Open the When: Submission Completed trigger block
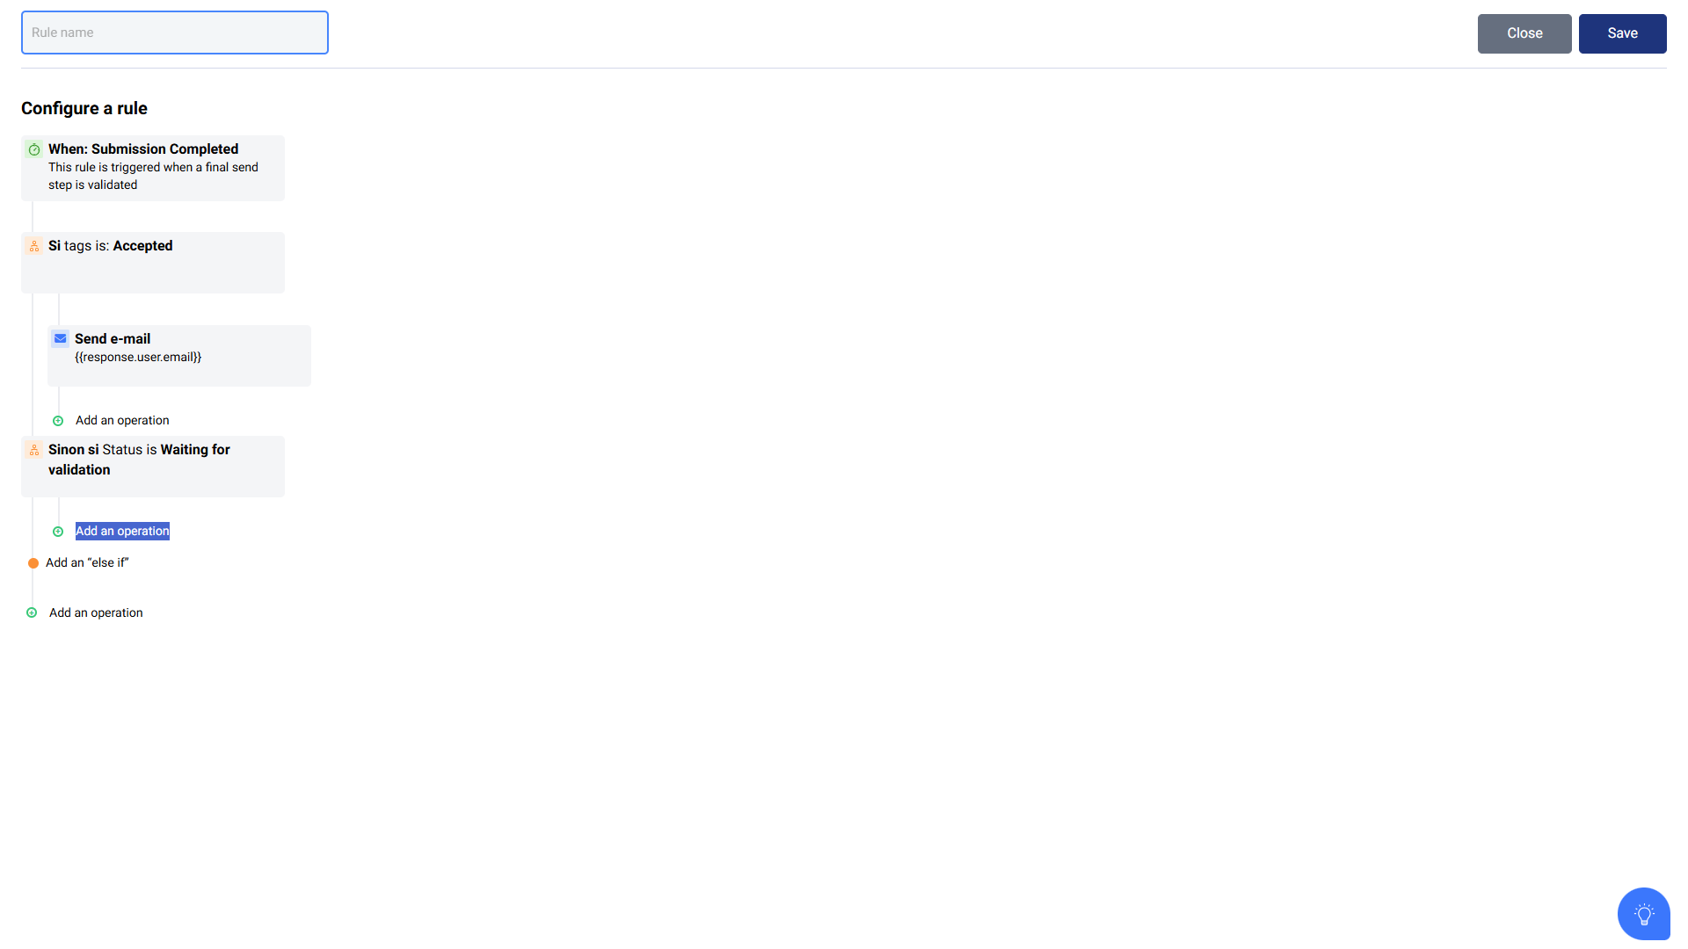Image resolution: width=1688 pixels, height=949 pixels. click(153, 168)
